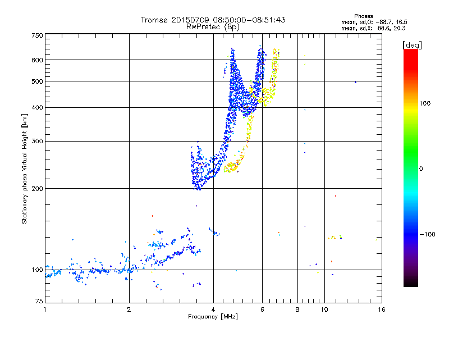449x337 pixels.
Task: Click the y-axis tick label '300'
Action: (37, 142)
